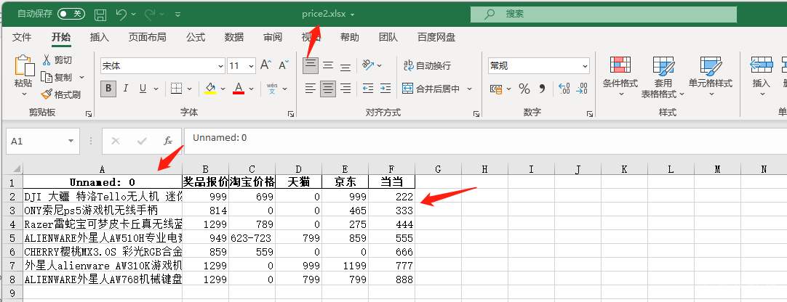Toggle 合并后居中 merge and center
This screenshot has height=302, width=787.
[431, 89]
